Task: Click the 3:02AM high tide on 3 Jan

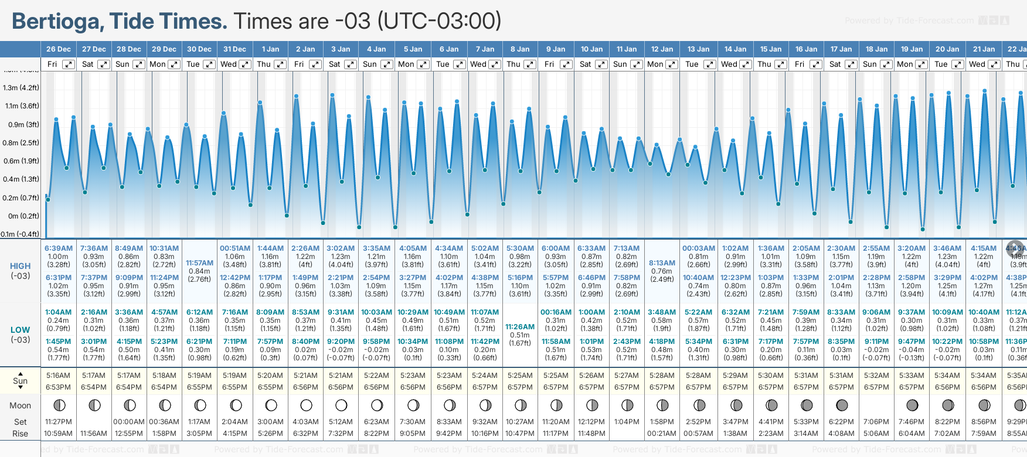Action: [x=341, y=248]
